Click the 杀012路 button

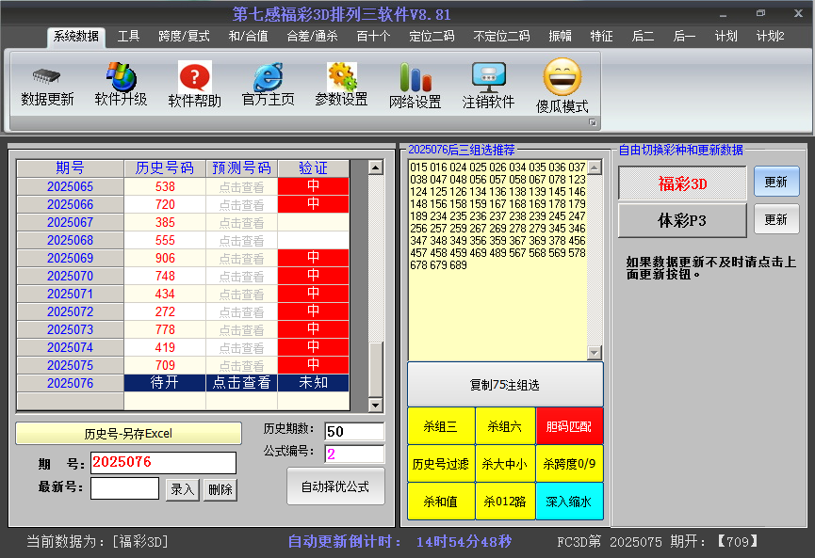[x=505, y=502]
